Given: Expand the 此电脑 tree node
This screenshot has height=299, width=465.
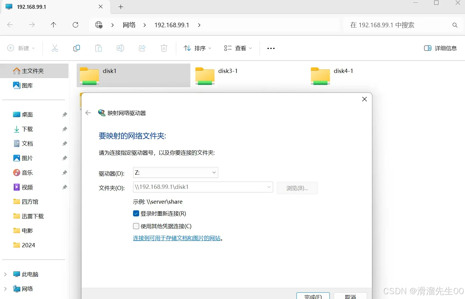Looking at the screenshot, I should [5, 274].
